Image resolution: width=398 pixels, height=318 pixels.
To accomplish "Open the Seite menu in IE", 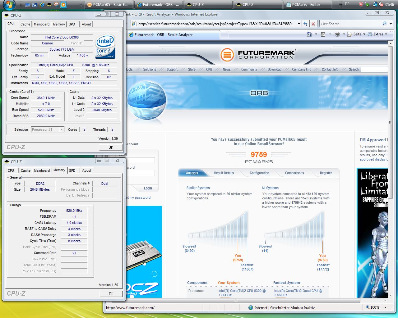I will tap(356, 34).
